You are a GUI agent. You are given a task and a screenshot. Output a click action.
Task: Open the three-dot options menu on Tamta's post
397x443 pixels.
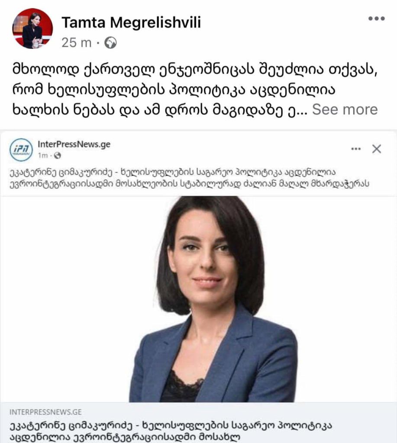(376, 19)
